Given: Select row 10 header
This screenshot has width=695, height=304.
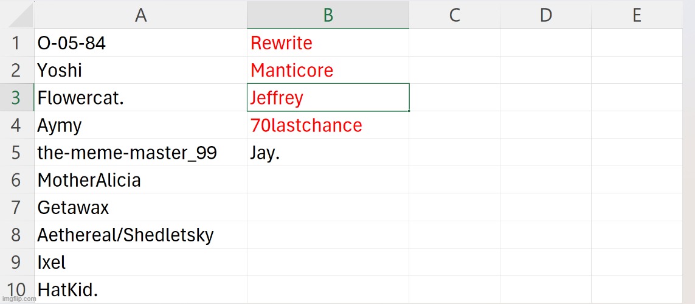Looking at the screenshot, I should pos(16,289).
